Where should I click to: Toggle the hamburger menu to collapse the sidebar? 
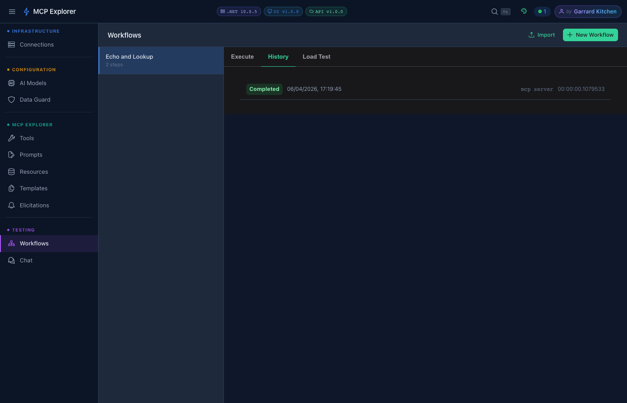coord(12,11)
